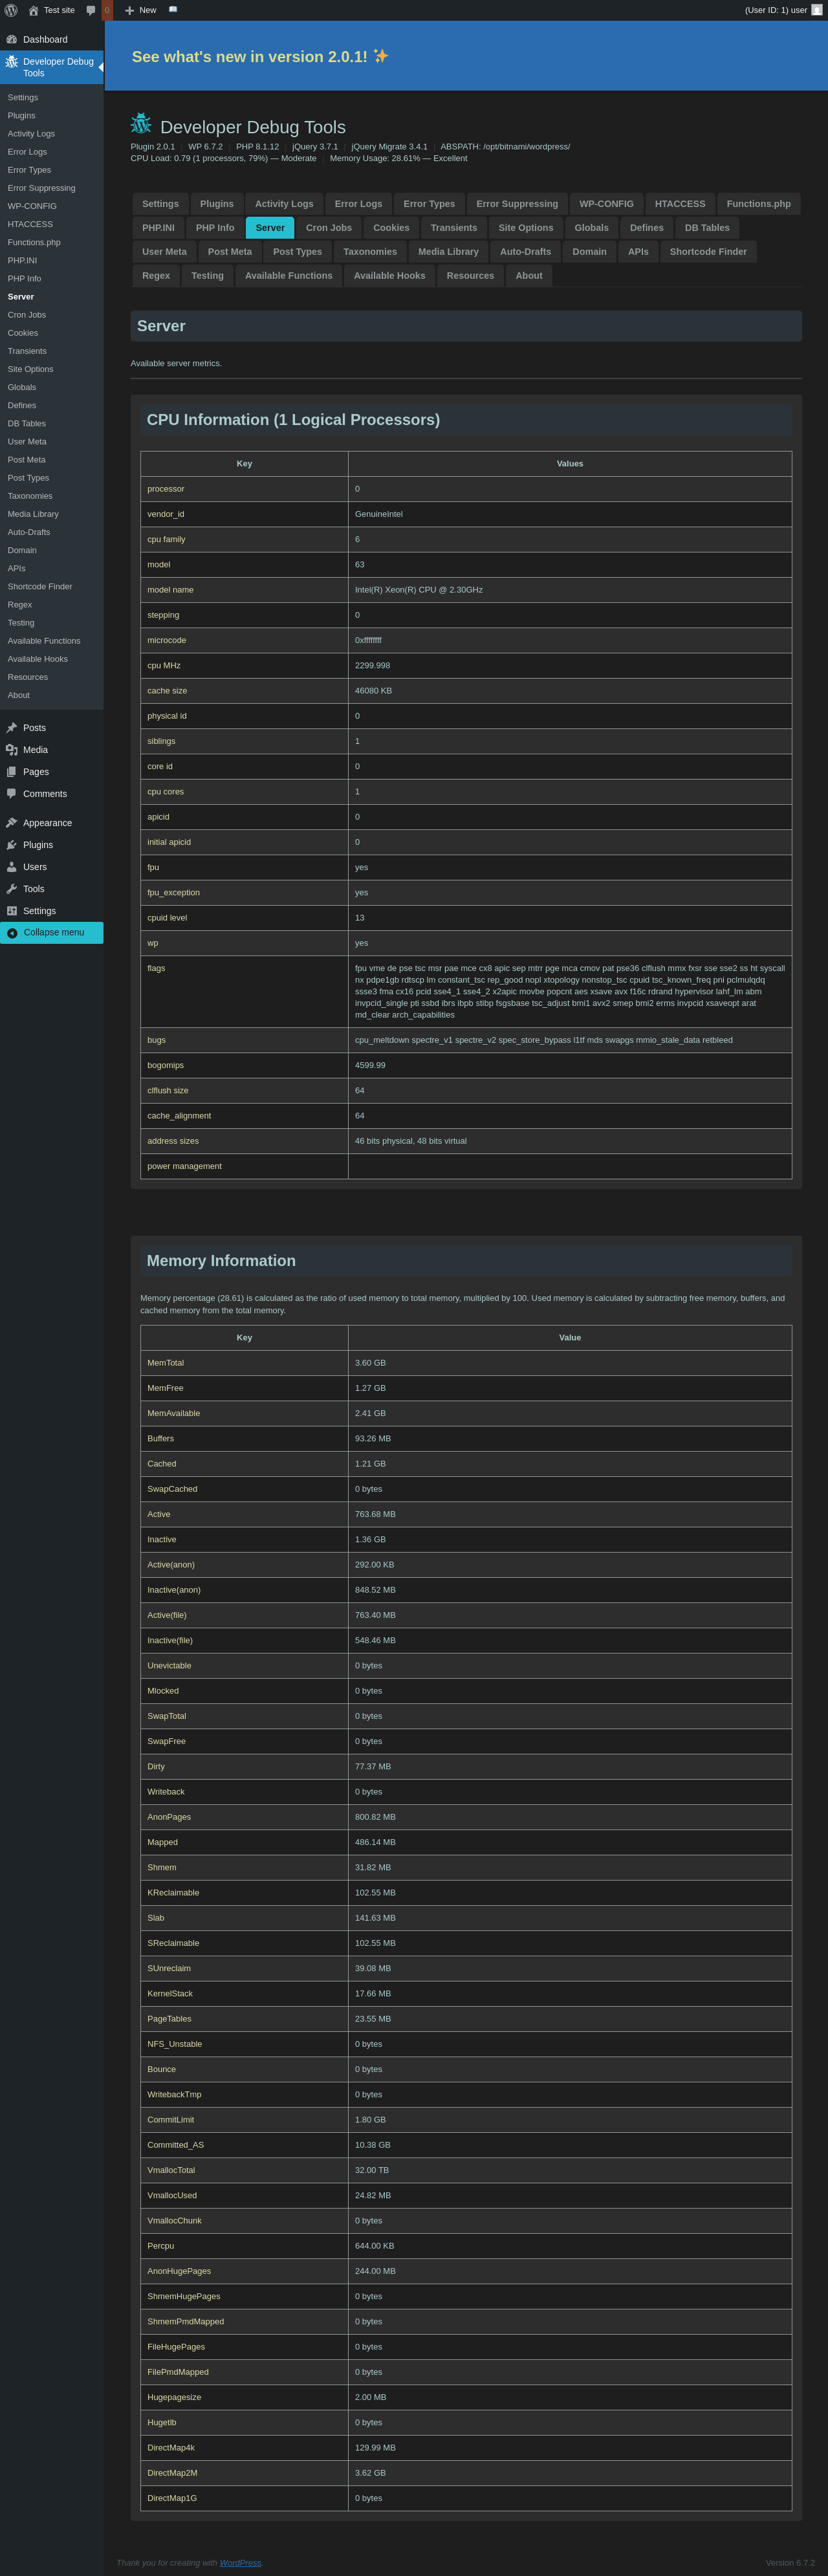Go to Available Hooks in sidebar submenu
Image resolution: width=828 pixels, height=2576 pixels.
38,659
